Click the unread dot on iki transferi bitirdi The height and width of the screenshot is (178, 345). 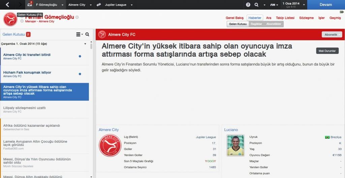click(80, 56)
